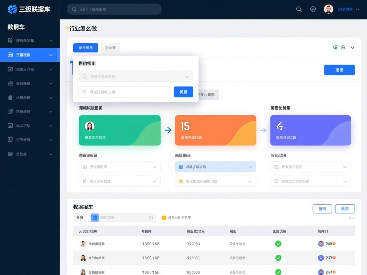
Task: Click the magnifier search icon in the top-right header
Action: tap(299, 9)
